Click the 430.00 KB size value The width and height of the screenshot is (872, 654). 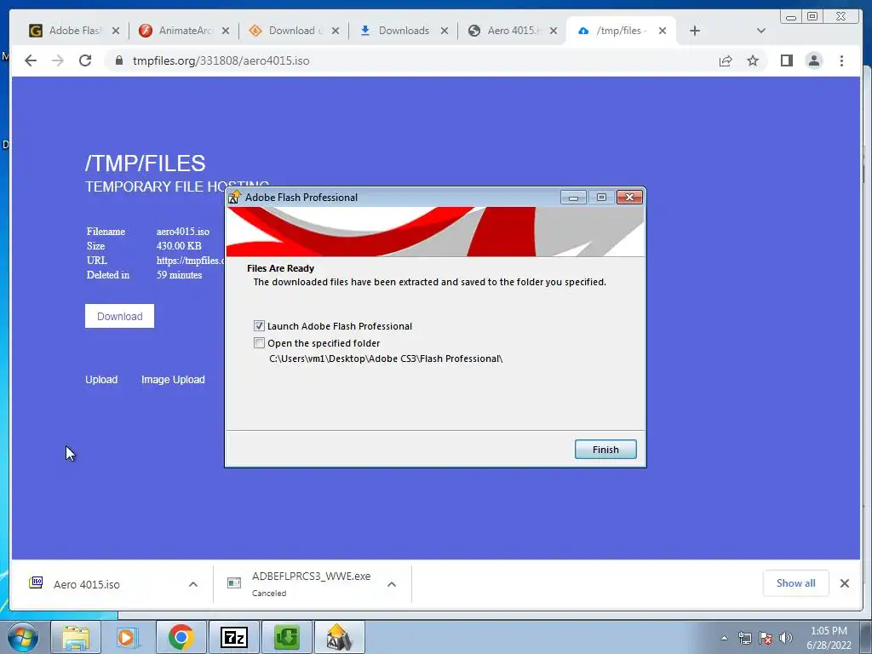[179, 246]
